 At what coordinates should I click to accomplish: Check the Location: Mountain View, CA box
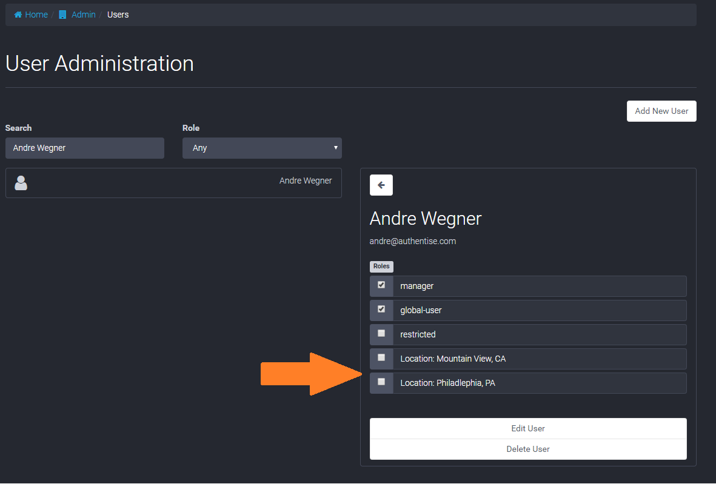point(381,358)
